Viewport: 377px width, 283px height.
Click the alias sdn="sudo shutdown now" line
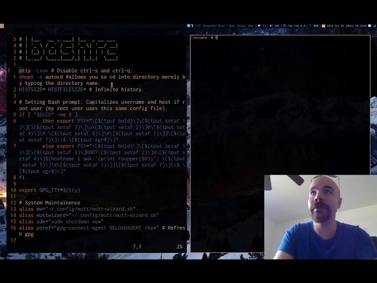point(61,222)
